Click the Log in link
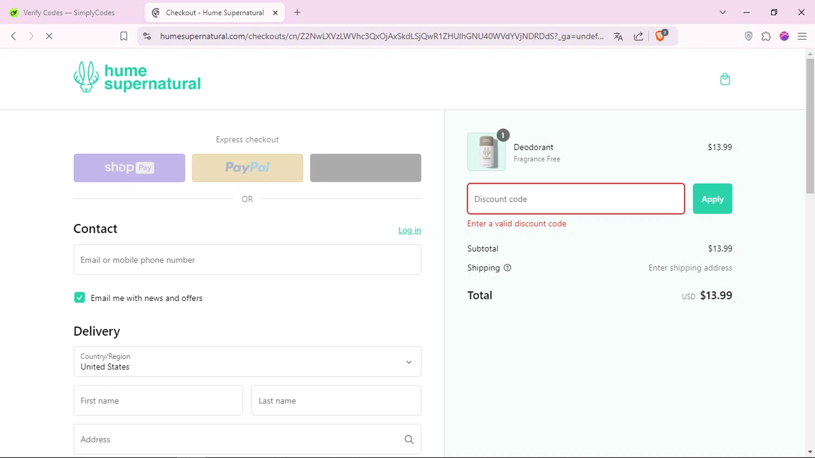Screen dimensions: 815x458 [410, 230]
